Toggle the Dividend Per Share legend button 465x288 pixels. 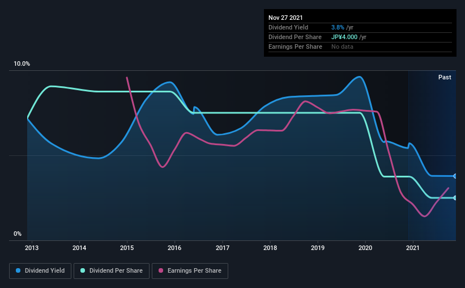tap(112, 271)
